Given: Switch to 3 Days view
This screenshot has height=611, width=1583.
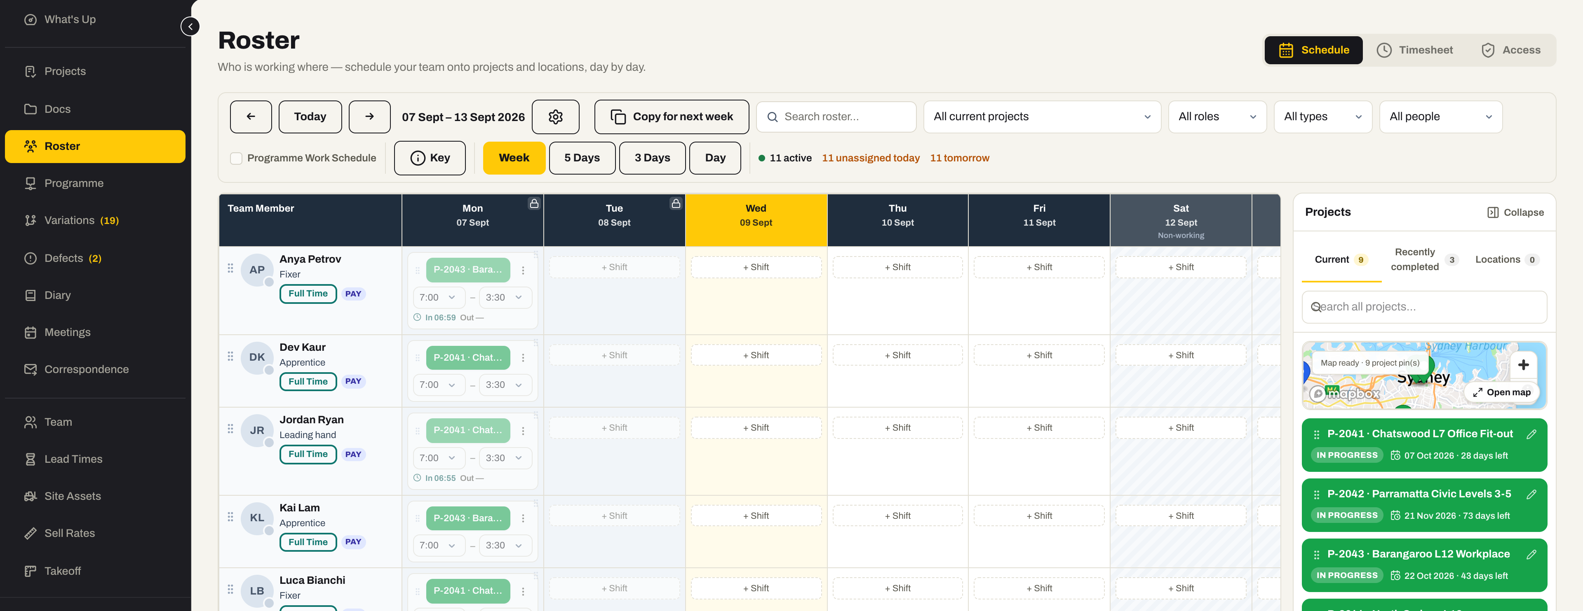Looking at the screenshot, I should point(652,158).
